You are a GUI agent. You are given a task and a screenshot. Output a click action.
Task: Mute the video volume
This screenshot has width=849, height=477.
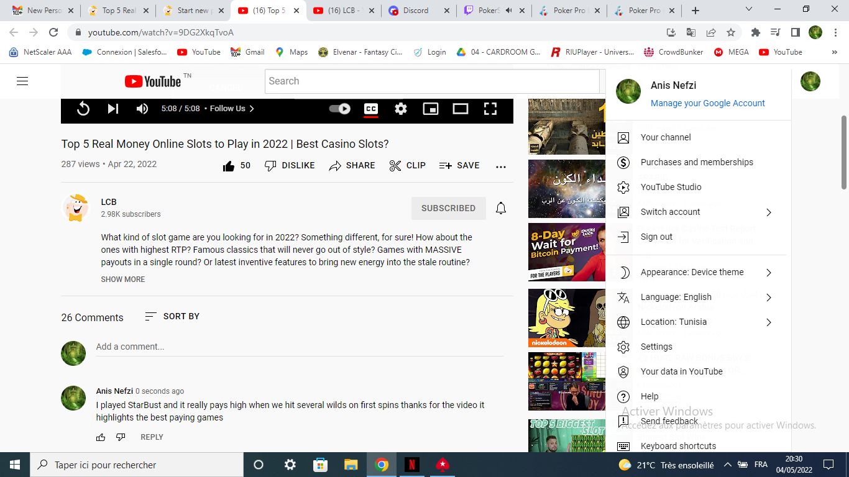[142, 109]
